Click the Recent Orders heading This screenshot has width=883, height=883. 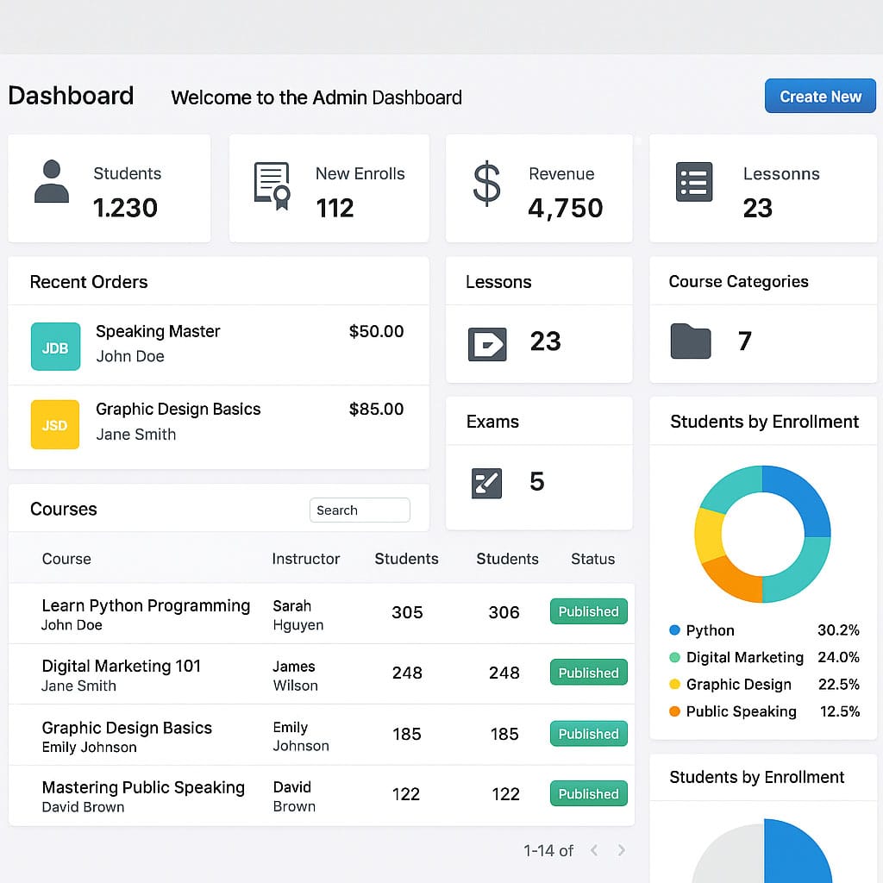click(89, 282)
